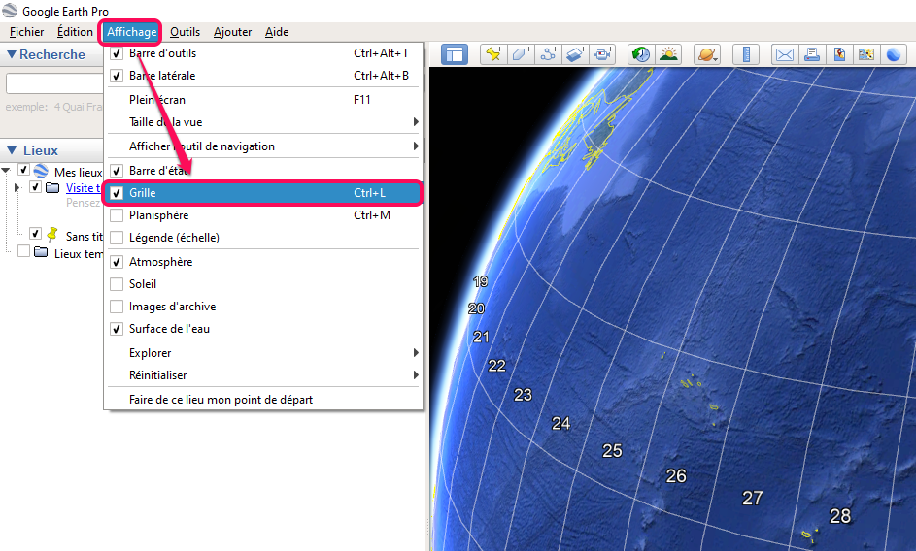916x551 pixels.
Task: Enable Légende (échelle) option
Action: 117,238
